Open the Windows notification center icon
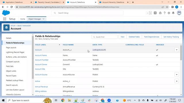Screen dimensions: 184x103 [179, 100]
